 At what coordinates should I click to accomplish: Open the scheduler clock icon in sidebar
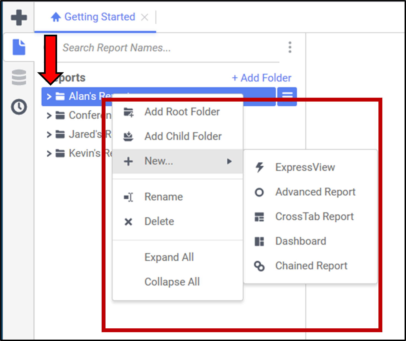[19, 107]
